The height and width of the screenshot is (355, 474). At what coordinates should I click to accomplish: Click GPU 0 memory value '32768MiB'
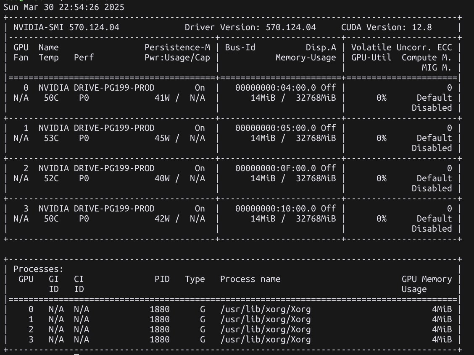coord(316,98)
